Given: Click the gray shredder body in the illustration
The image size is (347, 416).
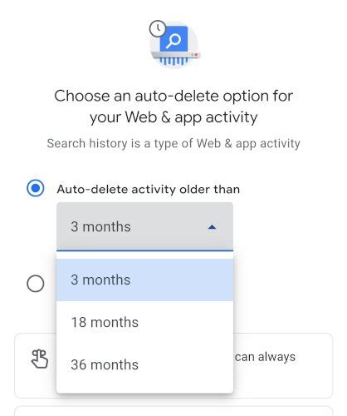Looking at the screenshot, I should [176, 55].
